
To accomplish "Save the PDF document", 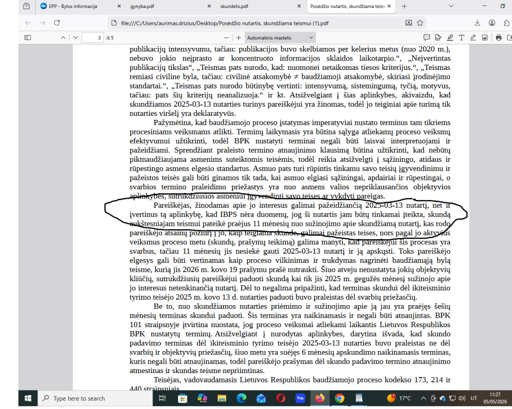I will pyautogui.click(x=509, y=38).
